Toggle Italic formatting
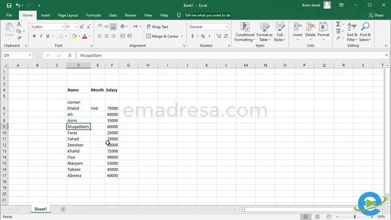This screenshot has width=391, height=220. [41, 36]
